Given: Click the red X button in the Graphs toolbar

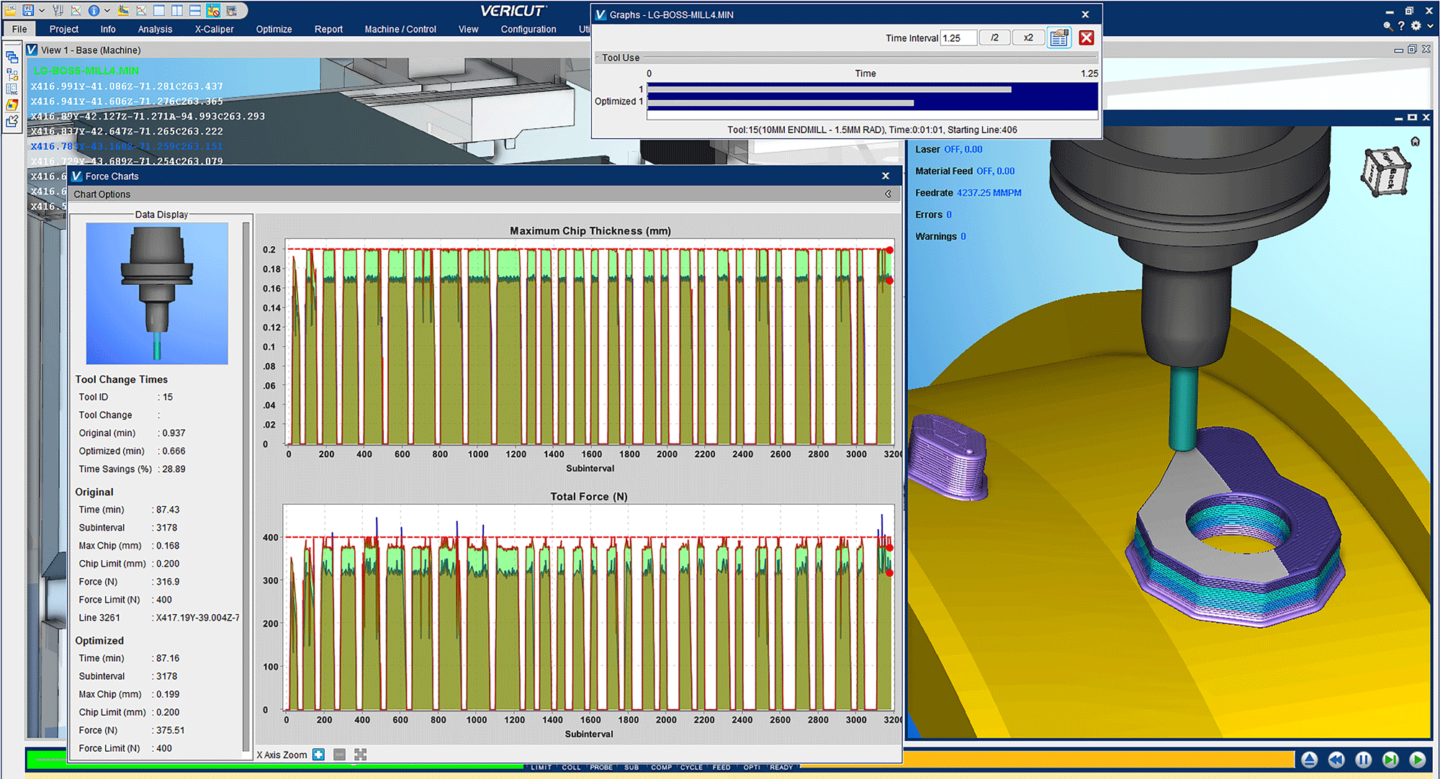Looking at the screenshot, I should (x=1086, y=38).
